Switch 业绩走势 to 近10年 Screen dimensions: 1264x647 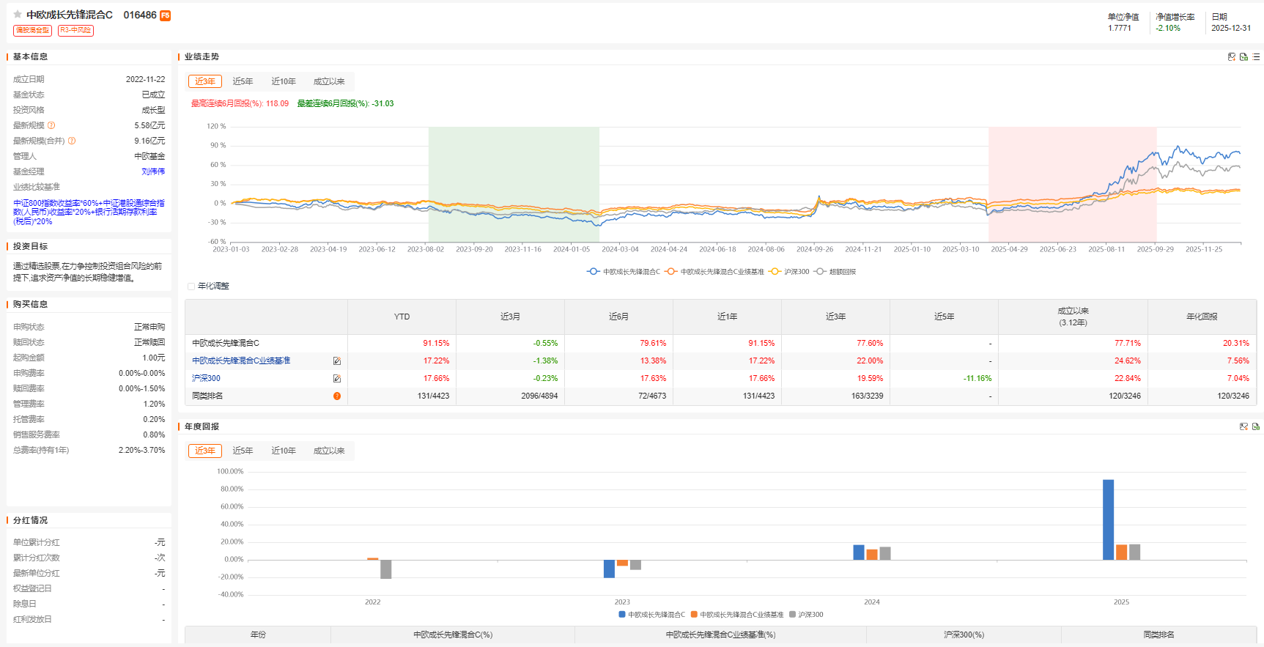click(x=284, y=81)
